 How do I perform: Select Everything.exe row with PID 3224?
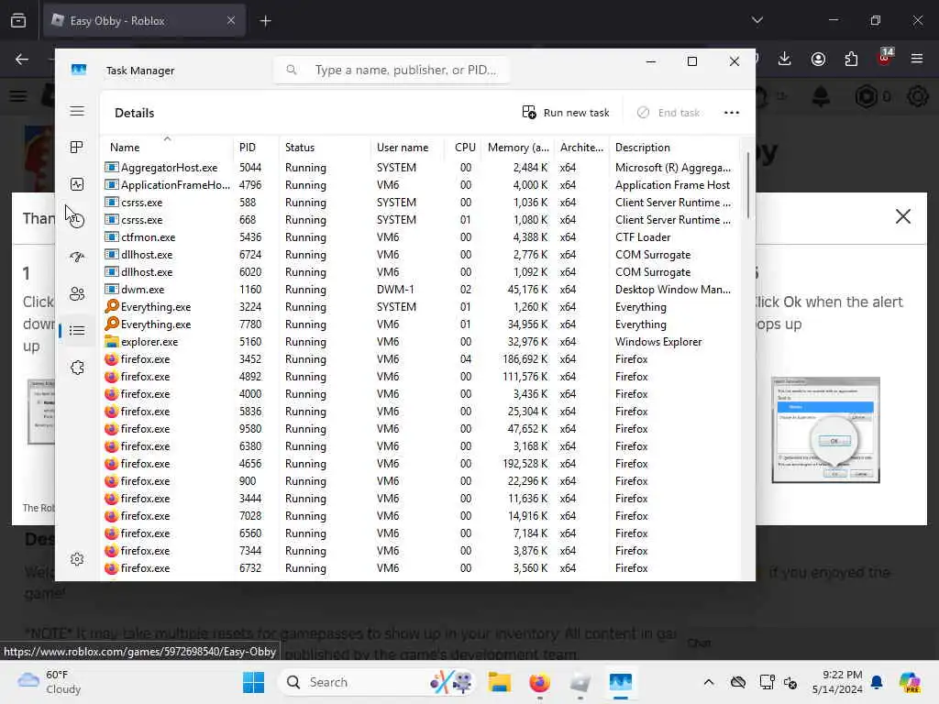(422, 306)
